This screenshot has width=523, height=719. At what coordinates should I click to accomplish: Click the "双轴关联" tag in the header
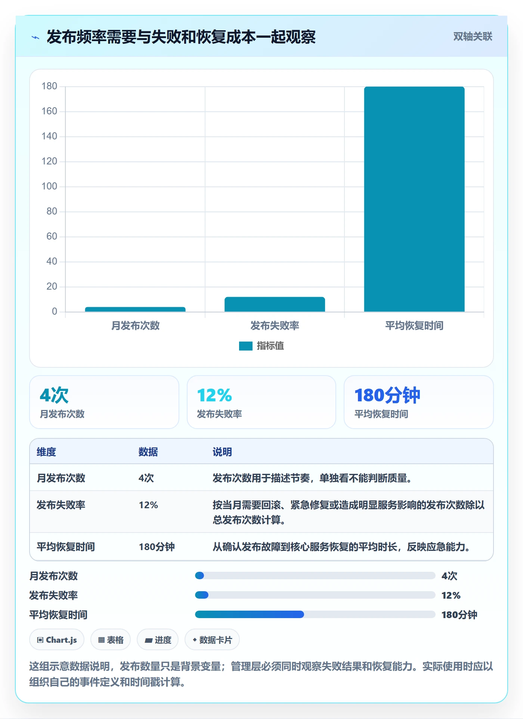pyautogui.click(x=473, y=37)
